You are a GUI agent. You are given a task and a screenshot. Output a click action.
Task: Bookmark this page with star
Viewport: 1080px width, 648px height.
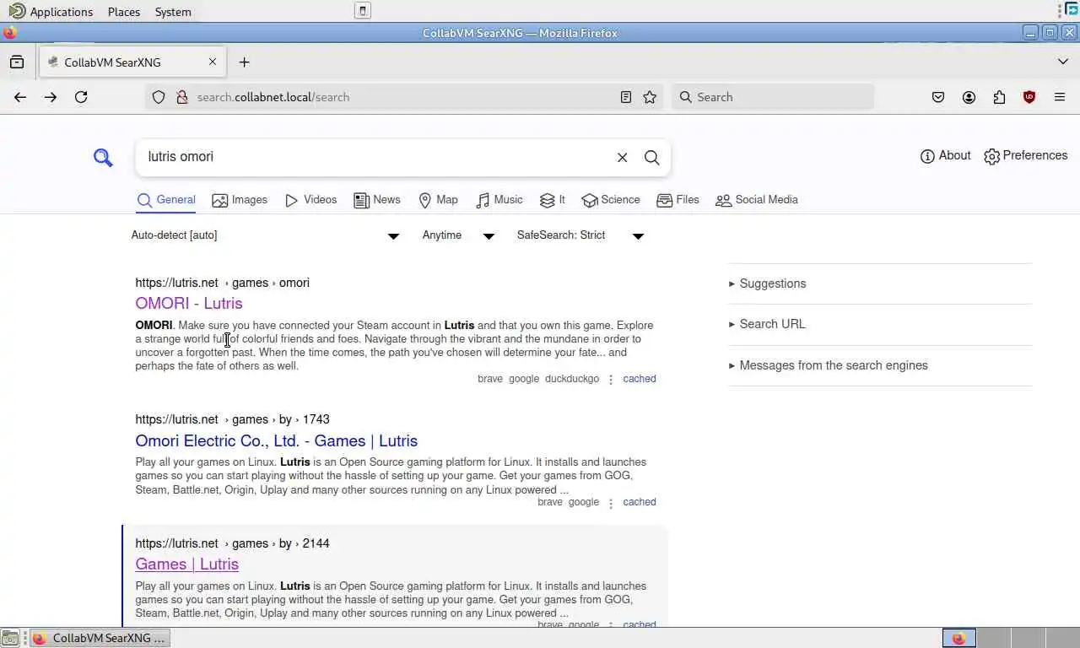pos(650,97)
